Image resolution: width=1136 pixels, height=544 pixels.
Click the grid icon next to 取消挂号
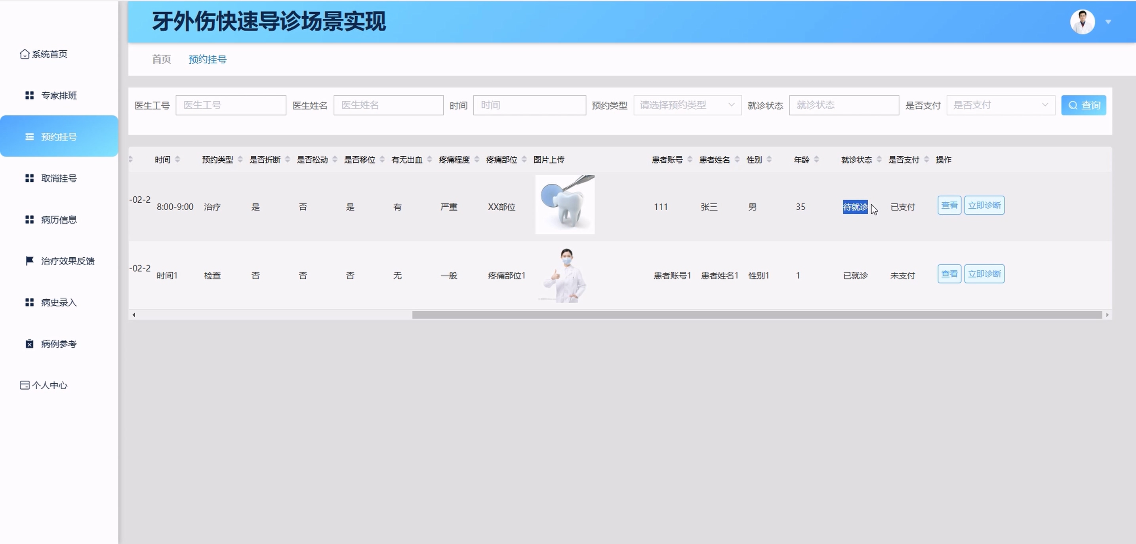point(30,178)
